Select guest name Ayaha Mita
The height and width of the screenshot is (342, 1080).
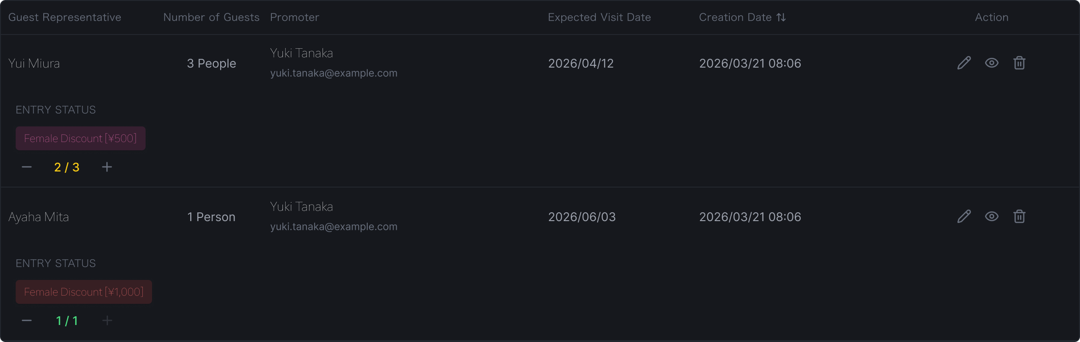coord(39,217)
